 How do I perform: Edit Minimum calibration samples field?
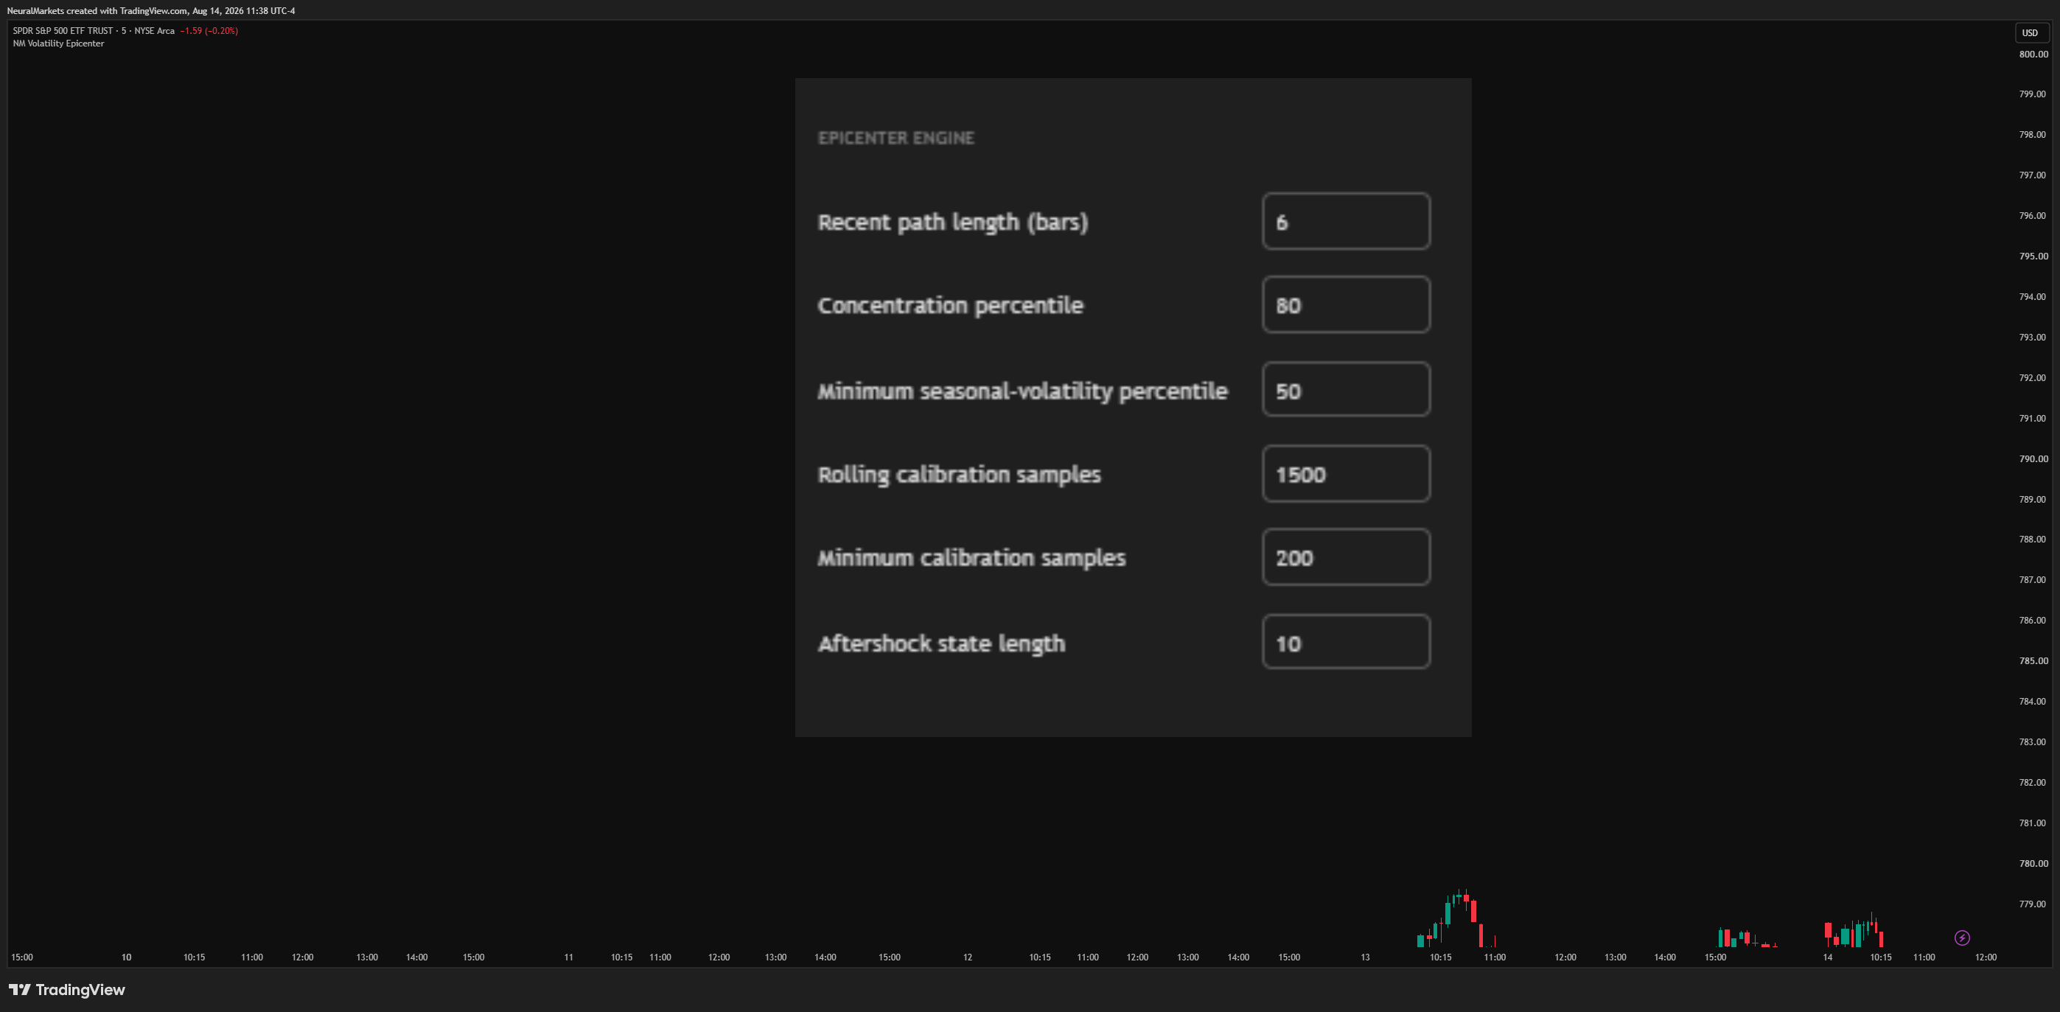pos(1346,556)
